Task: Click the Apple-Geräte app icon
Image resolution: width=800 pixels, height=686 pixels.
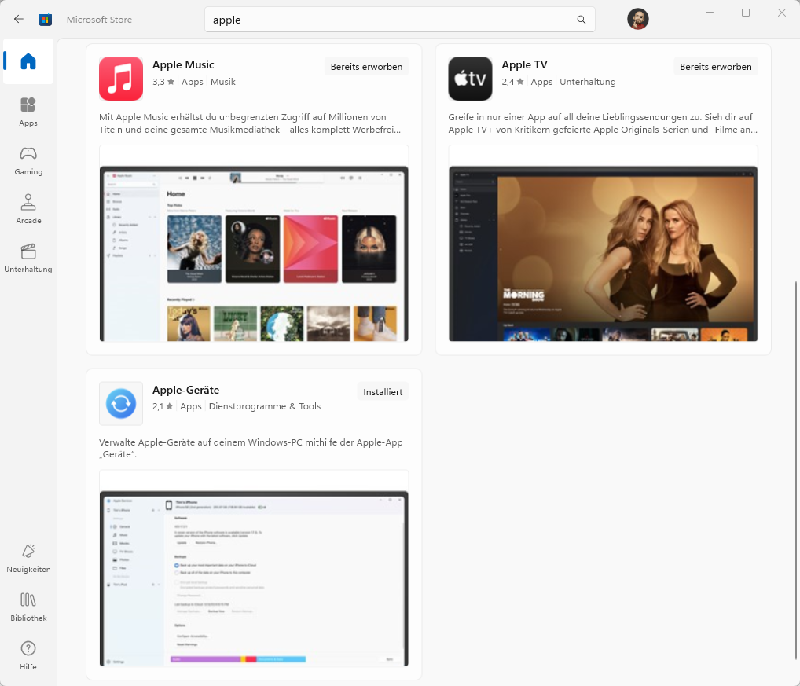Action: pos(121,403)
